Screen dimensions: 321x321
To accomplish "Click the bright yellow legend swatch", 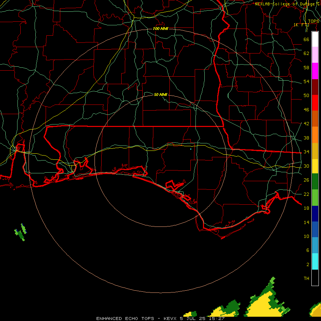I will pos(315,166).
